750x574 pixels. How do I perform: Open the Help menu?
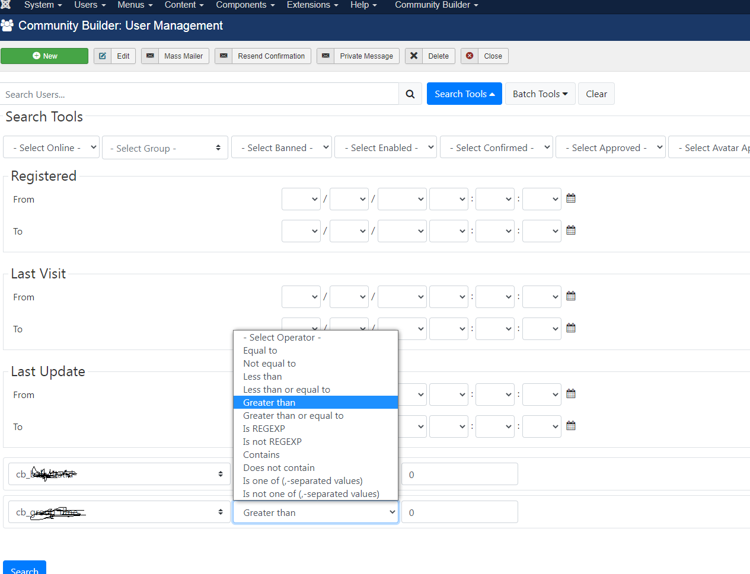click(363, 5)
